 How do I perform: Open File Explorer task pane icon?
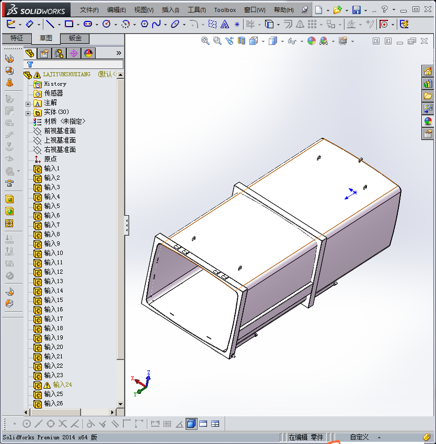click(x=428, y=96)
